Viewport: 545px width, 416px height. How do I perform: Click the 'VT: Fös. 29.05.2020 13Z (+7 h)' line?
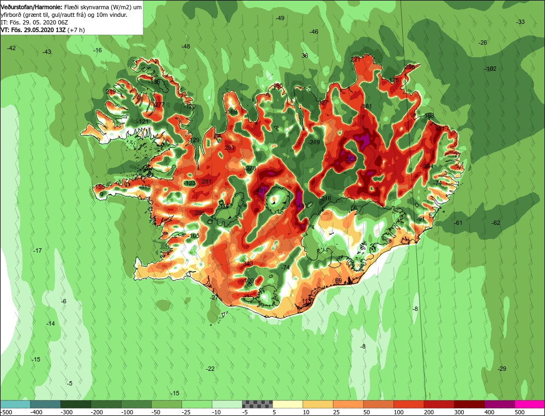pos(43,30)
